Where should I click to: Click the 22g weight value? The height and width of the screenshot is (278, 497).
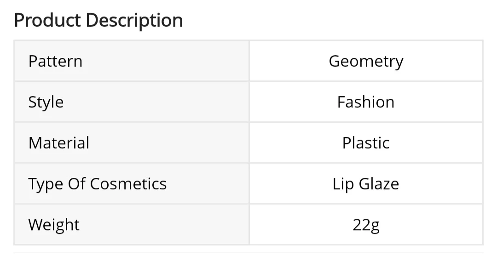366,225
